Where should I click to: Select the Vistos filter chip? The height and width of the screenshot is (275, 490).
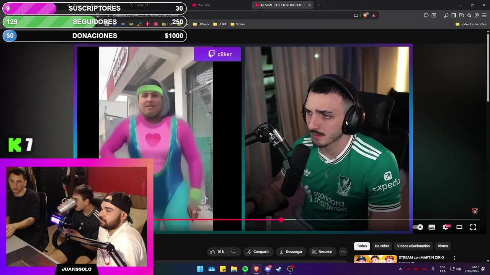point(443,246)
